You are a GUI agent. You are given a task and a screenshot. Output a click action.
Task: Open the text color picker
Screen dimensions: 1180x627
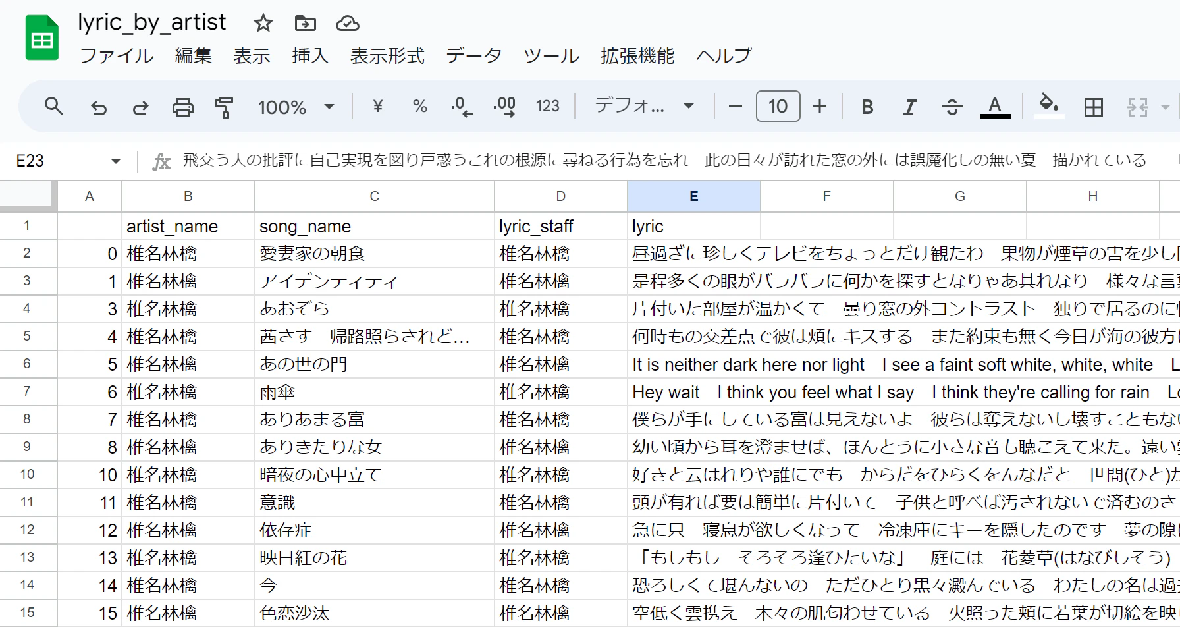click(995, 107)
